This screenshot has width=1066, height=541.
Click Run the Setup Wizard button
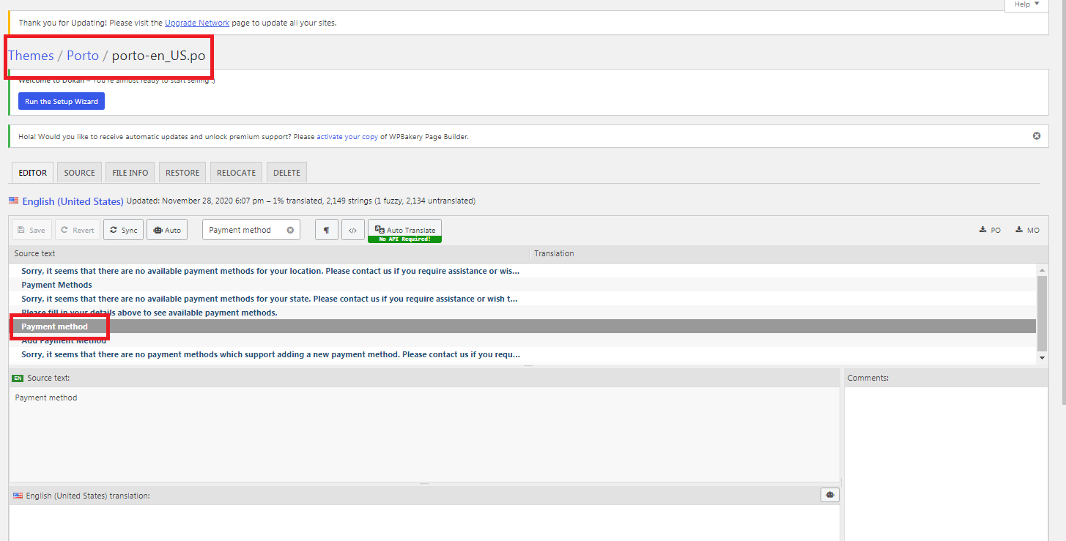pyautogui.click(x=62, y=101)
